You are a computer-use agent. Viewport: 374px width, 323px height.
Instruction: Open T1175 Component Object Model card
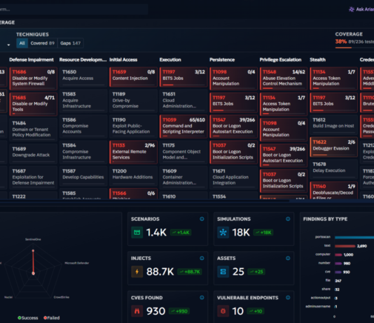click(183, 152)
